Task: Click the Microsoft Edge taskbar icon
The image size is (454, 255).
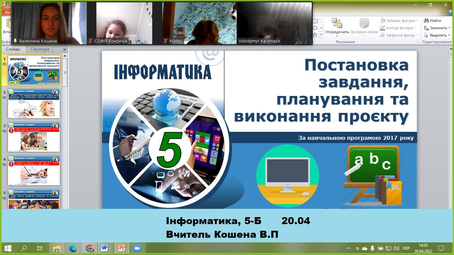Action: click(73, 248)
